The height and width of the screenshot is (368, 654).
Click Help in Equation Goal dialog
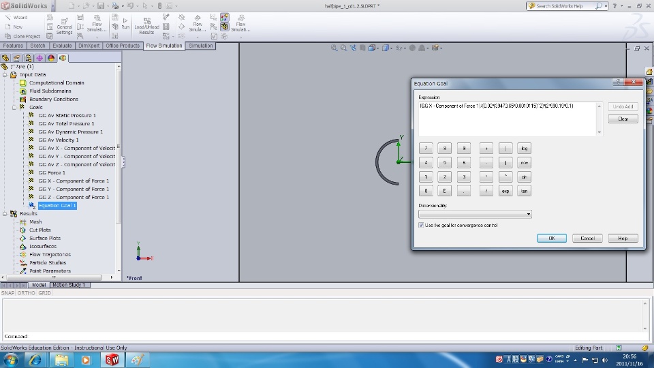[x=623, y=239]
